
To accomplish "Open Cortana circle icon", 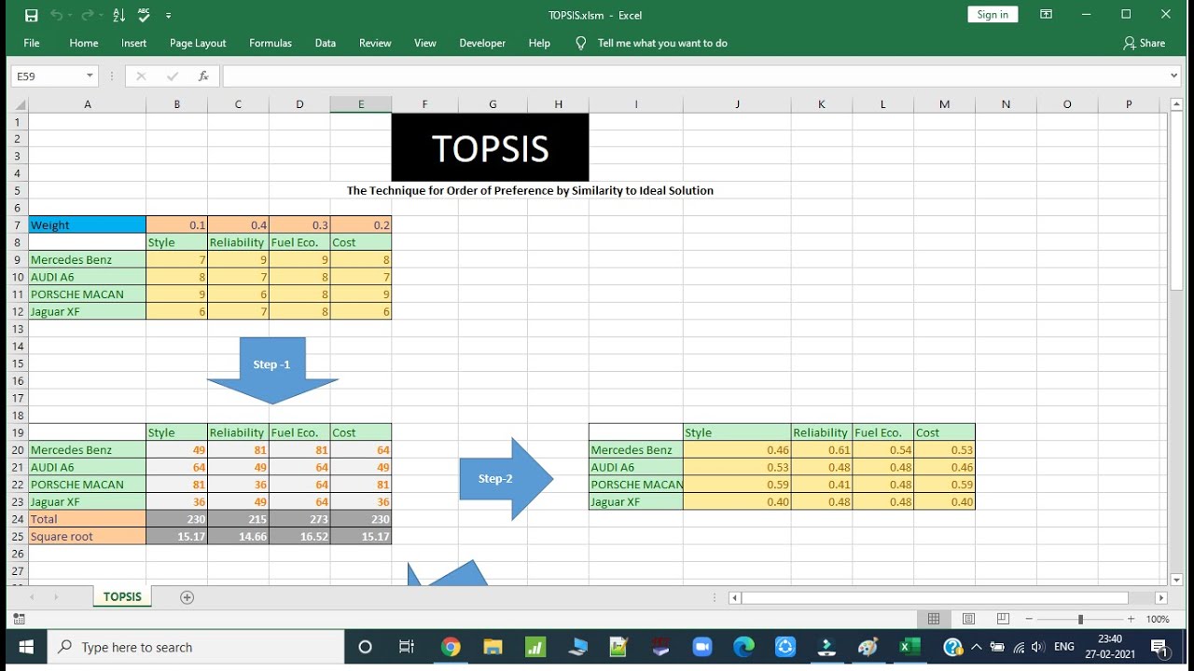I will coord(365,647).
